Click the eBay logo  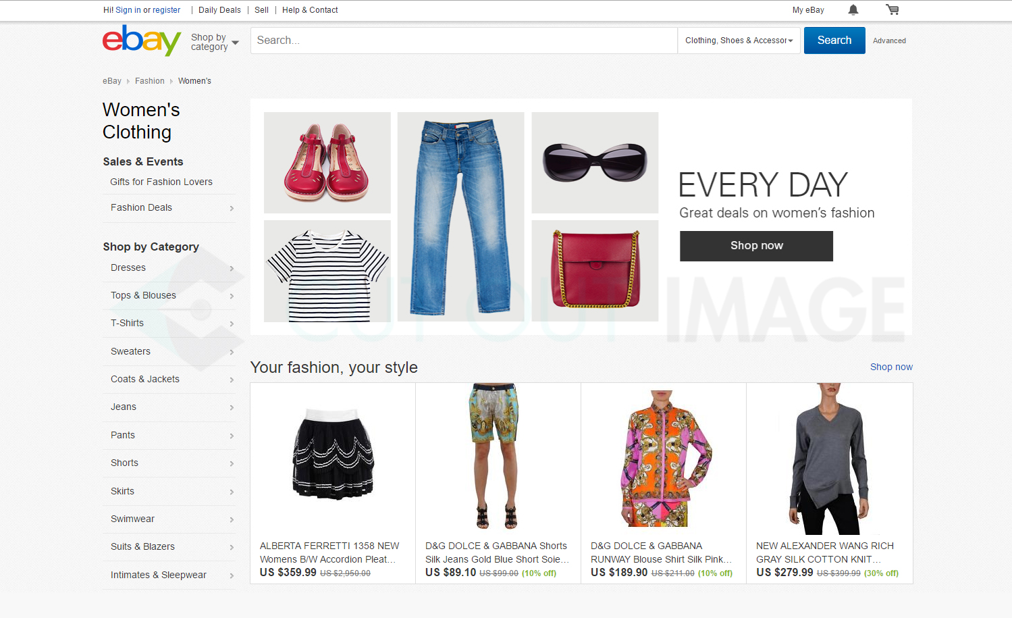(142, 41)
